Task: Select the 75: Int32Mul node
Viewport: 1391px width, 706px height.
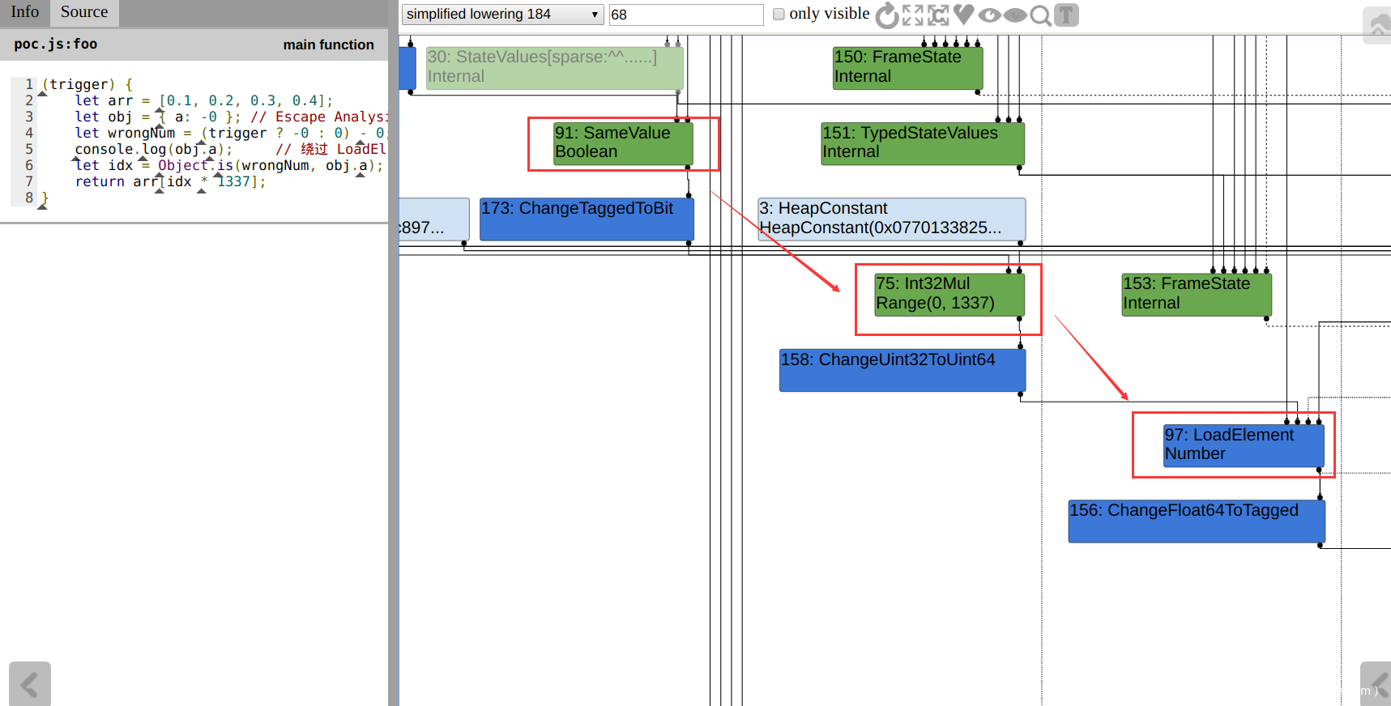Action: tap(949, 294)
